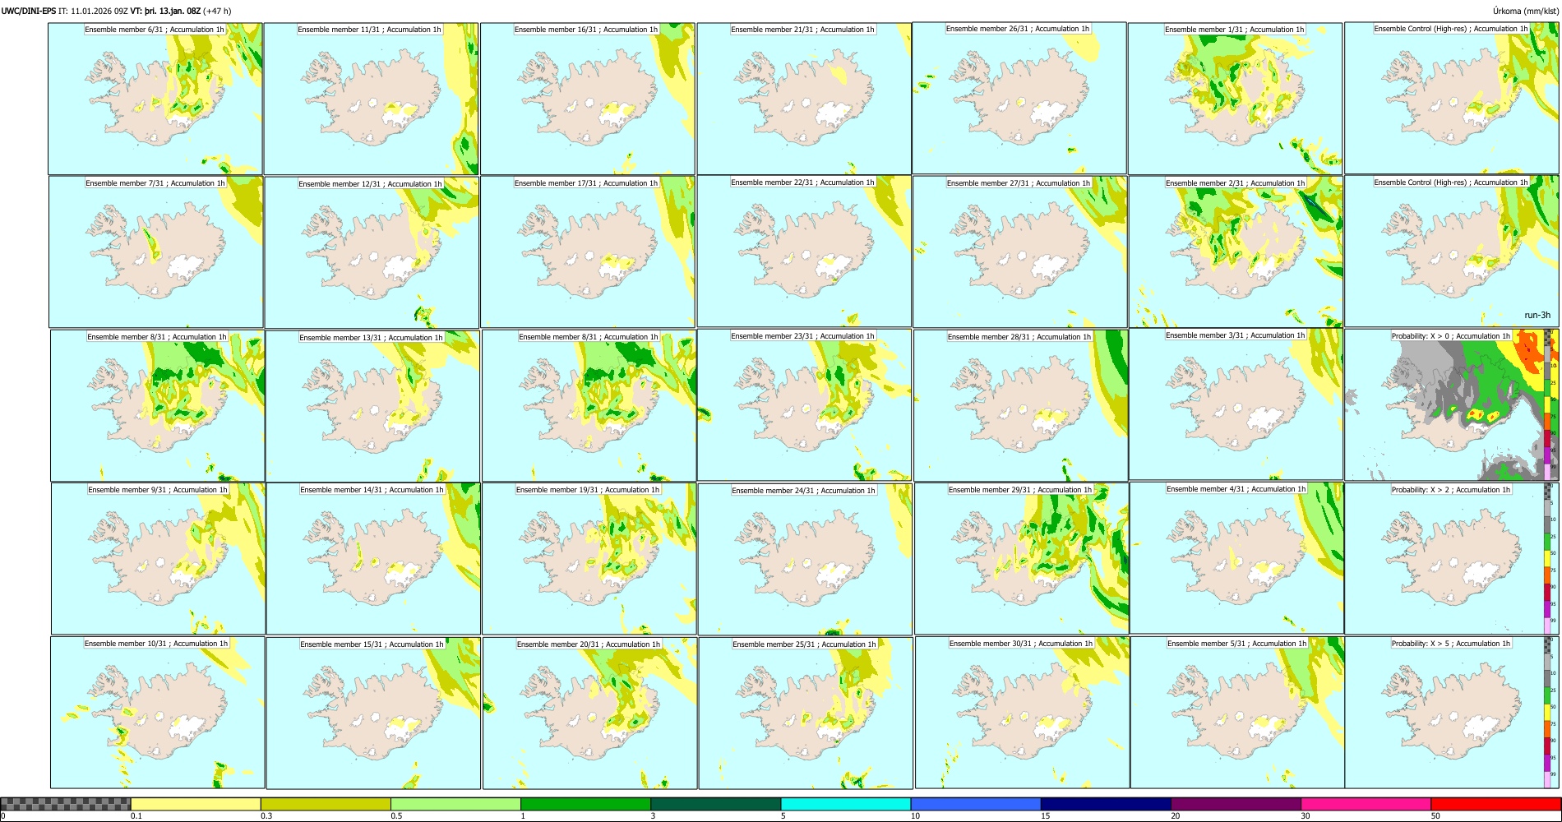Image resolution: width=1562 pixels, height=822 pixels.
Task: Open the Ensemble member 2/31 map panel
Action: click(x=1236, y=252)
